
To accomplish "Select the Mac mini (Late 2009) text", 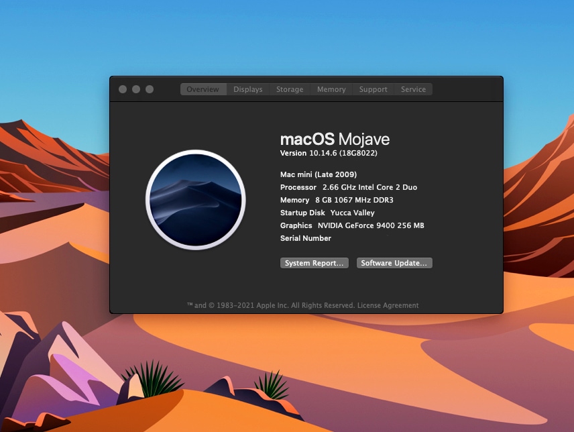I will click(x=319, y=174).
